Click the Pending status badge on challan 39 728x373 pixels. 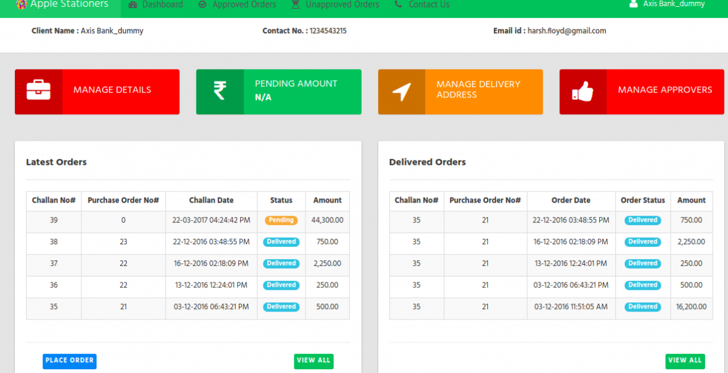pos(281,220)
